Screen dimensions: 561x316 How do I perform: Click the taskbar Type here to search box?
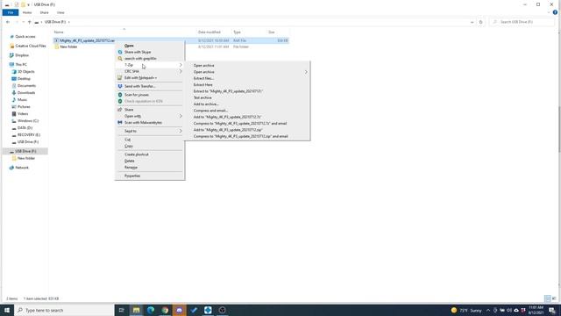click(64, 310)
